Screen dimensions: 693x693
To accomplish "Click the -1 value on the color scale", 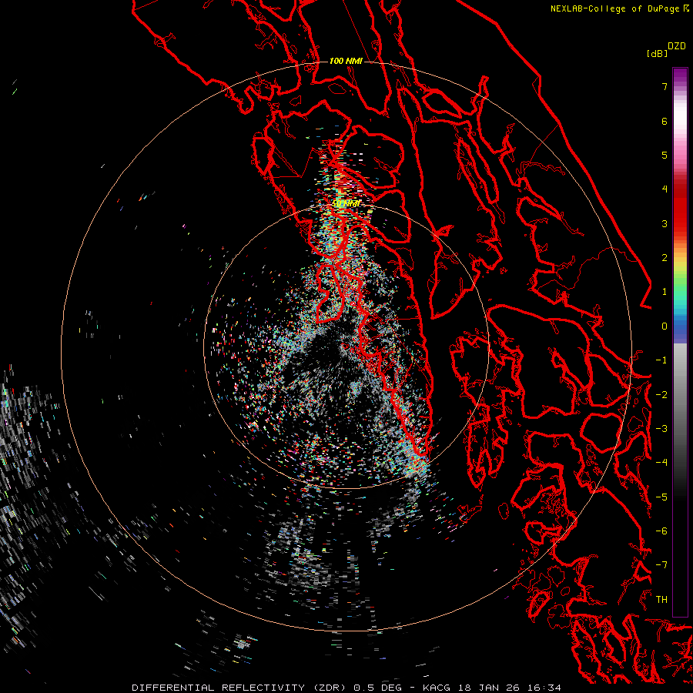I will coord(661,360).
